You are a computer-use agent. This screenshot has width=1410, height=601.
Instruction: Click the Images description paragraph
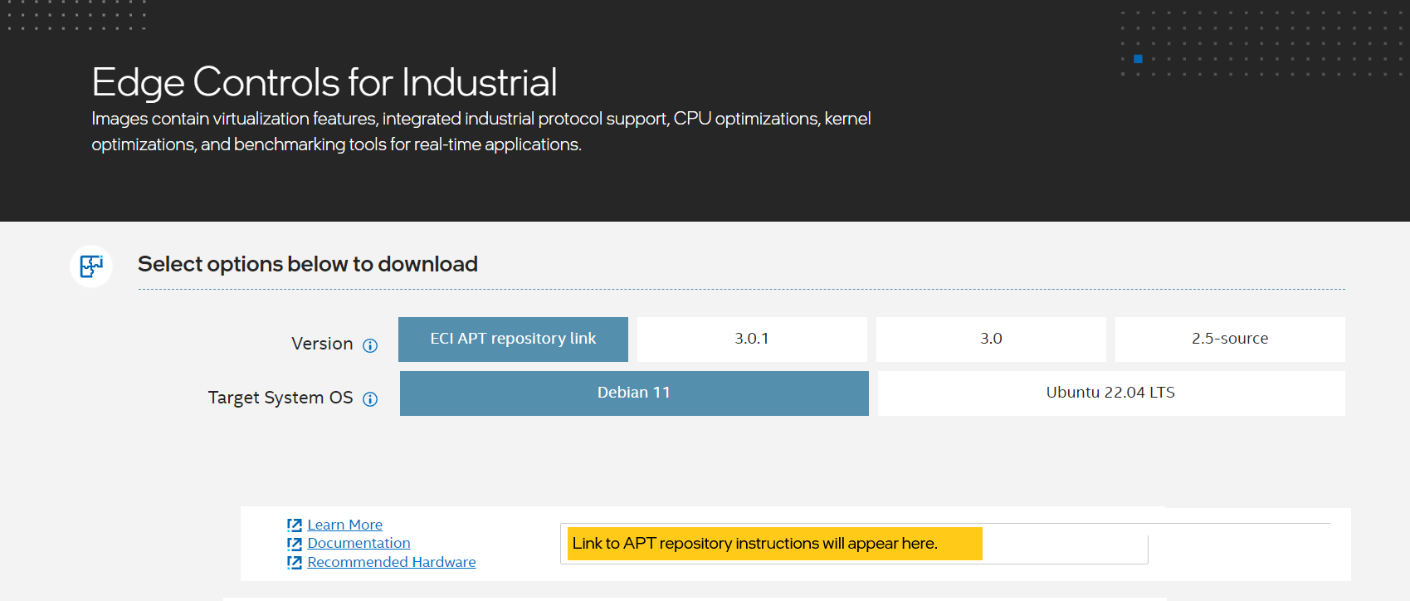point(481,131)
